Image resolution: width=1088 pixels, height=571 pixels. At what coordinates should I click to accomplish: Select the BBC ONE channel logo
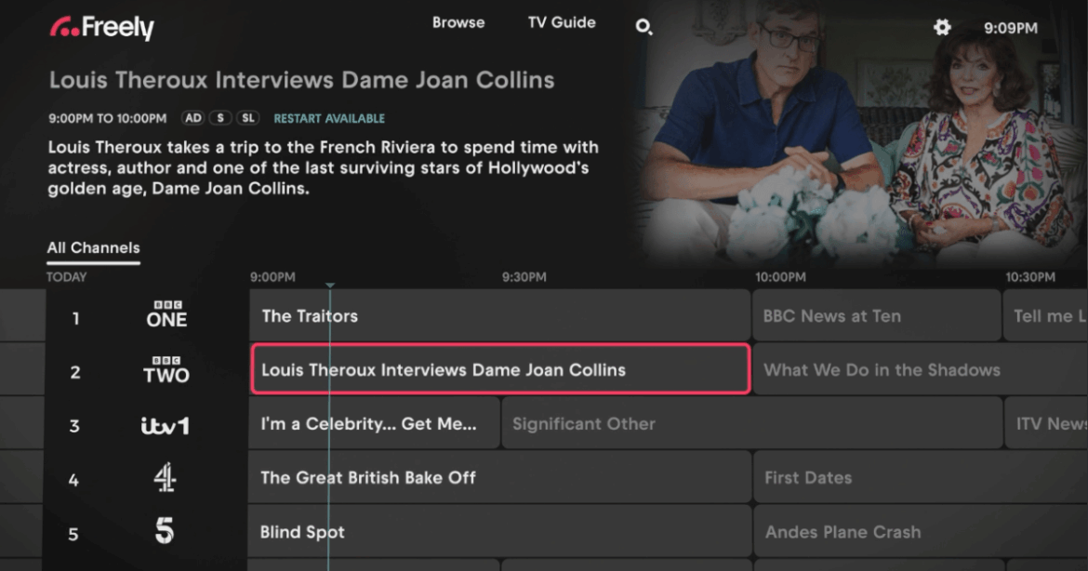166,315
